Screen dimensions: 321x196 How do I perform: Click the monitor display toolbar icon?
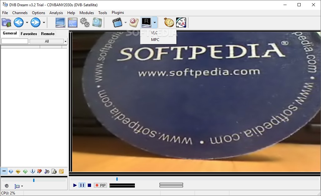tap(60, 23)
